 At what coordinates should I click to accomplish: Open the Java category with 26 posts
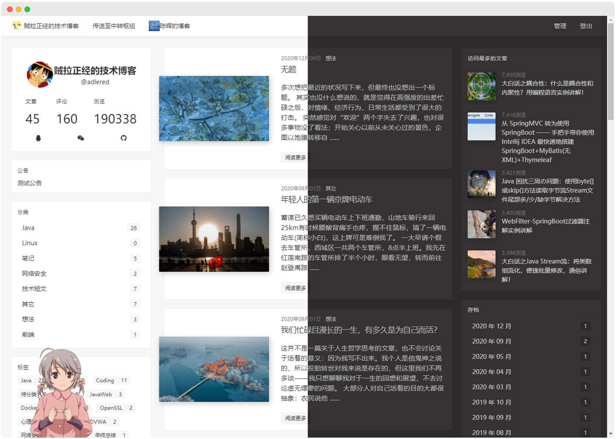coord(81,228)
